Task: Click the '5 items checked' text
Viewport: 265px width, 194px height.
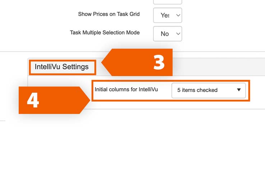Action: pos(197,90)
